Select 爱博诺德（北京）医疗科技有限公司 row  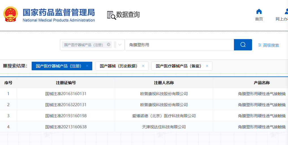coord(164,116)
